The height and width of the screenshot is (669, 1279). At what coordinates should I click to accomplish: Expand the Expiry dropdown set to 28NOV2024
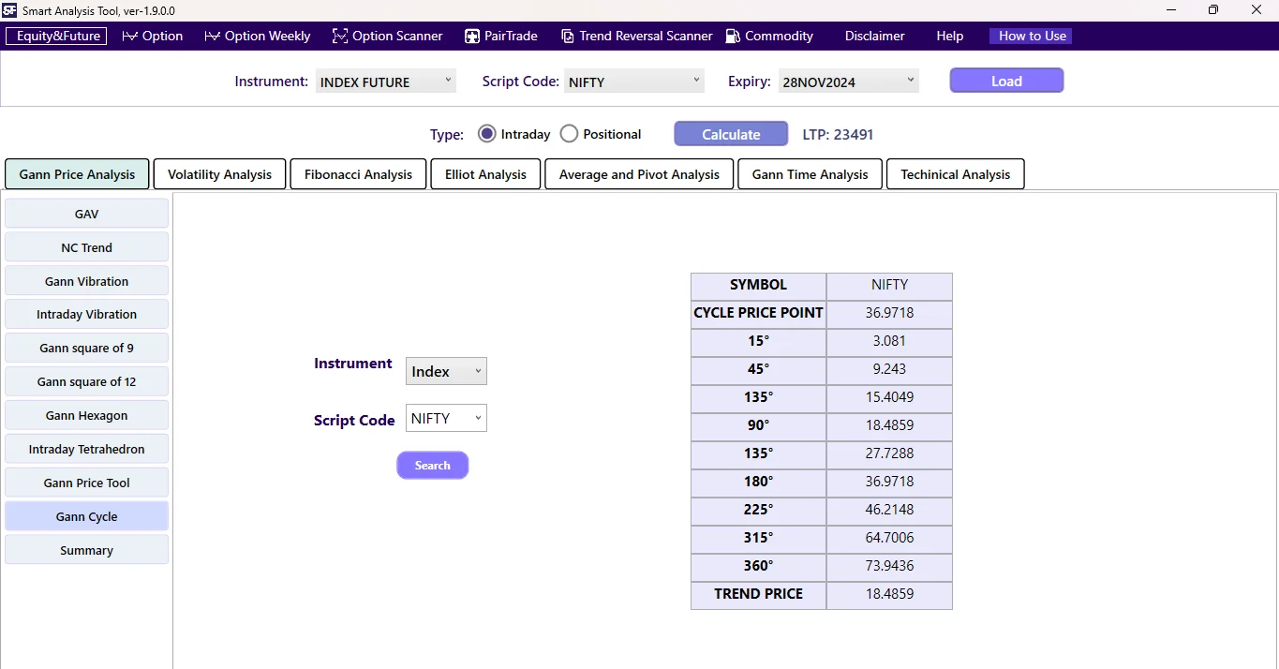(x=846, y=81)
